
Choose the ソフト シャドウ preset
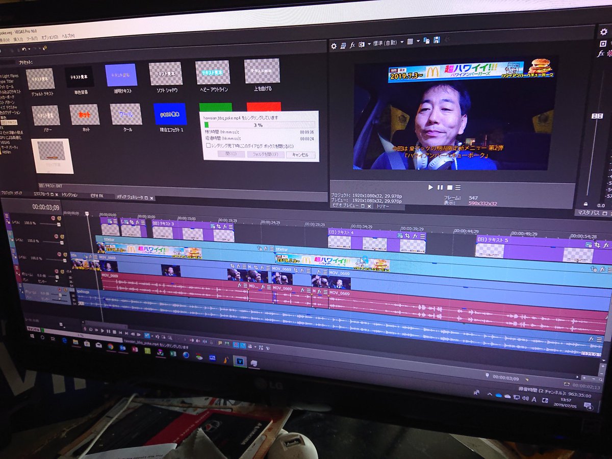click(166, 74)
